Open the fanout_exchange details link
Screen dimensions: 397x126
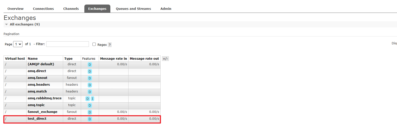point(42,112)
